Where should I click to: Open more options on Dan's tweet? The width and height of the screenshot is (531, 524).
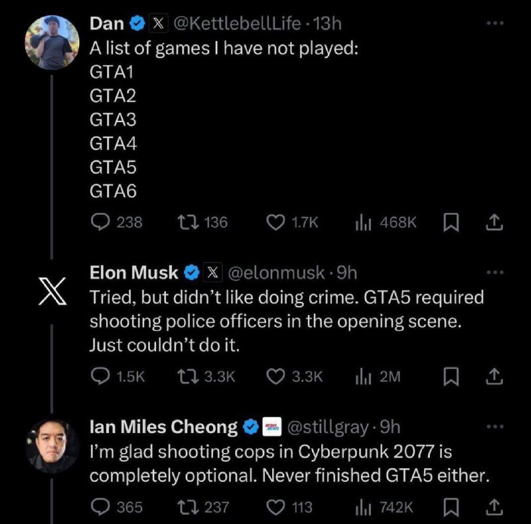tap(495, 23)
